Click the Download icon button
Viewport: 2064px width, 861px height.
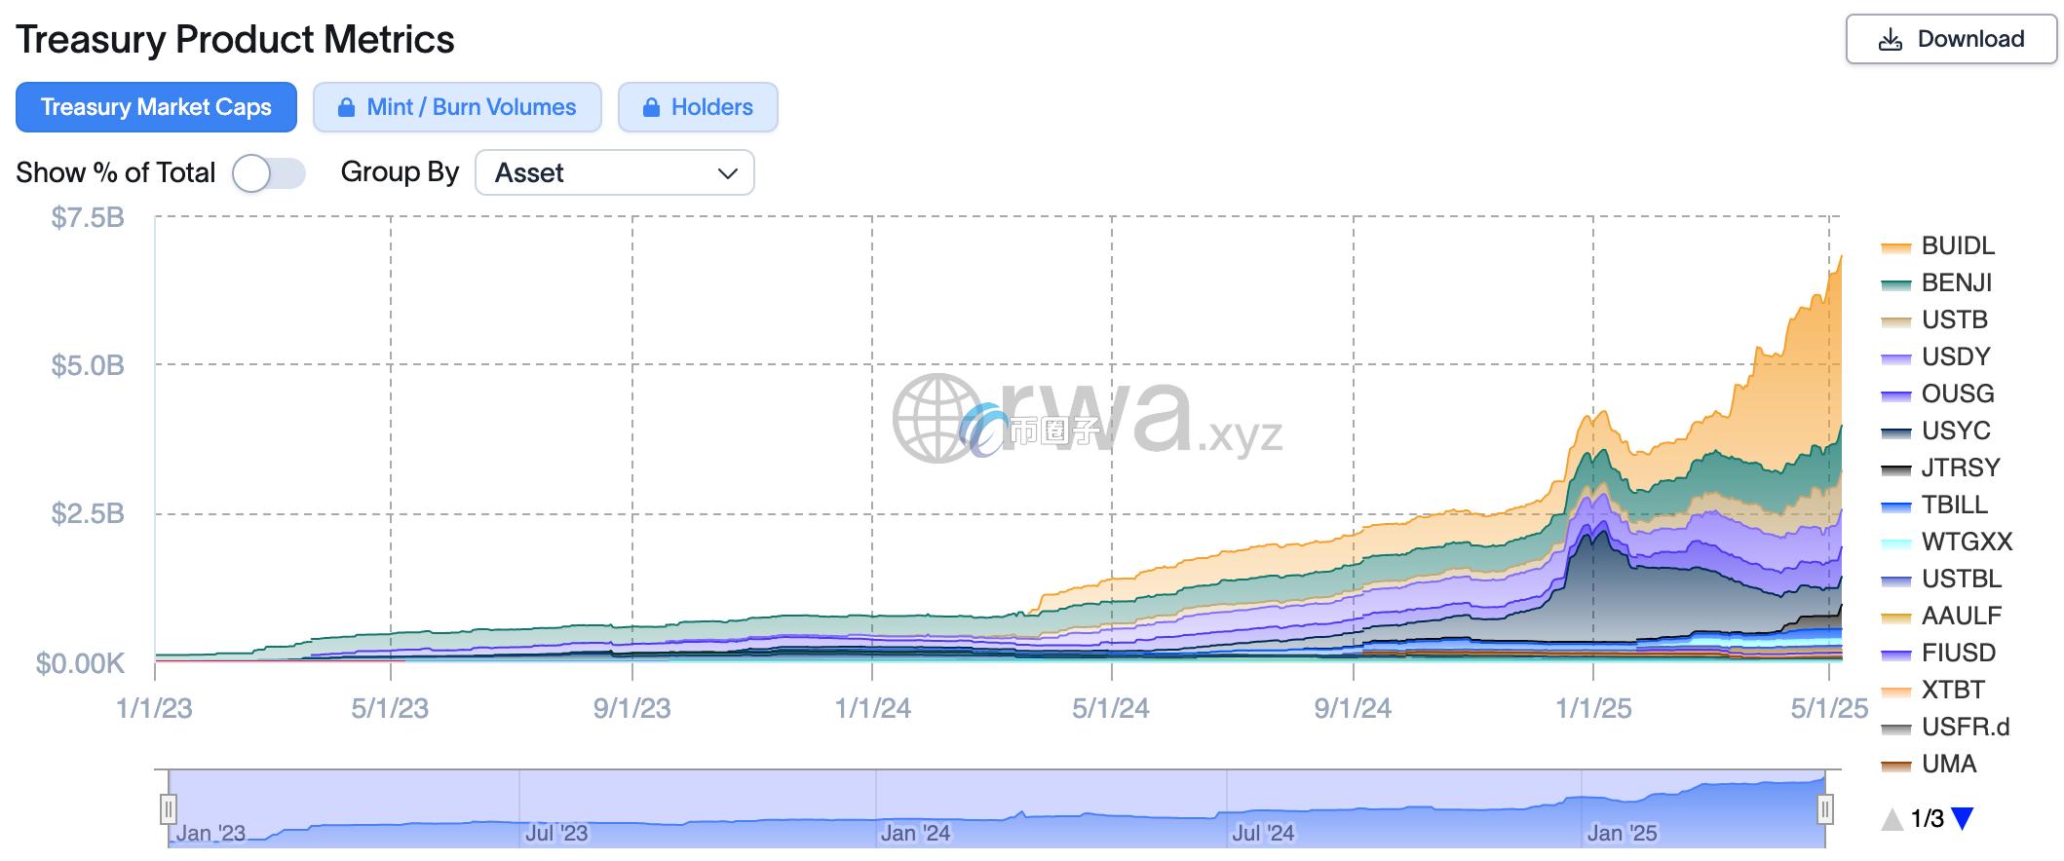1890,40
